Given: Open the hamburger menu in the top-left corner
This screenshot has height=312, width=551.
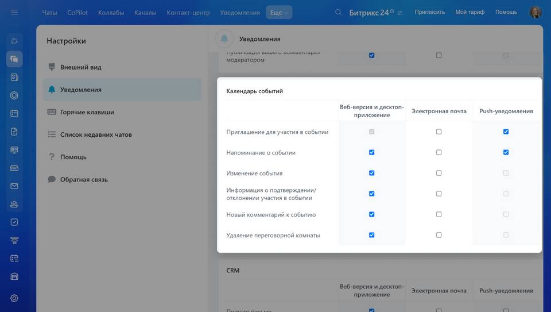Looking at the screenshot, I should pos(14,12).
